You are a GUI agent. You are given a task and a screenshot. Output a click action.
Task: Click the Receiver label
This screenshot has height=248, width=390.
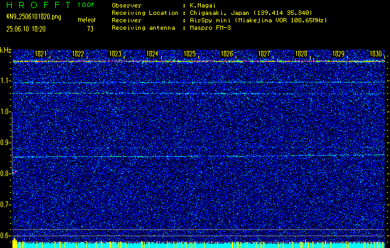pos(126,20)
